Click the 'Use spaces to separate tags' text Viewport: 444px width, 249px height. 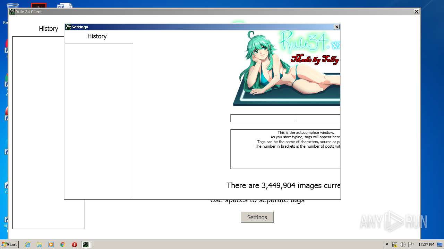click(257, 201)
